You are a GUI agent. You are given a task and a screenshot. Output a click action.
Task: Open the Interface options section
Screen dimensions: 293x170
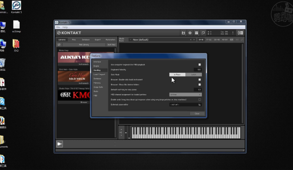coord(97,62)
